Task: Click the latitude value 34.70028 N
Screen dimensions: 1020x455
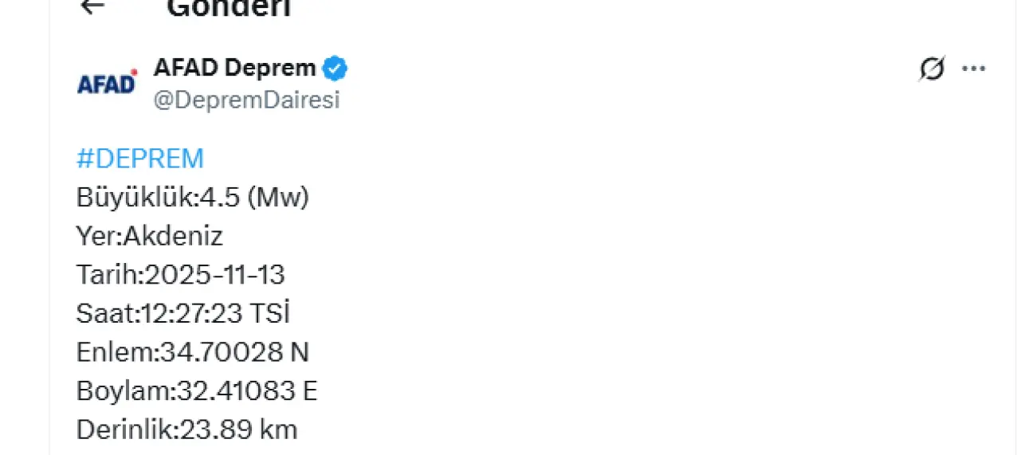Action: [x=235, y=352]
